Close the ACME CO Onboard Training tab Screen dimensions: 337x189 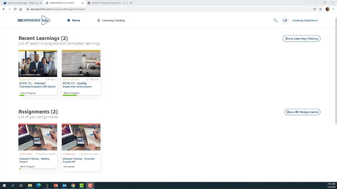click(x=125, y=3)
